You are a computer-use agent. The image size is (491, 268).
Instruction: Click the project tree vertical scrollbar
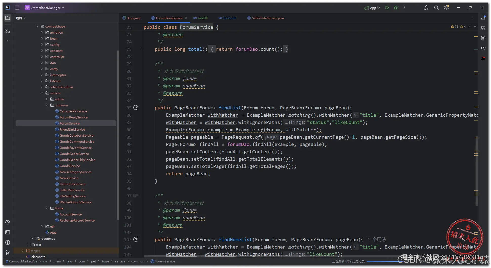pyautogui.click(x=117, y=135)
